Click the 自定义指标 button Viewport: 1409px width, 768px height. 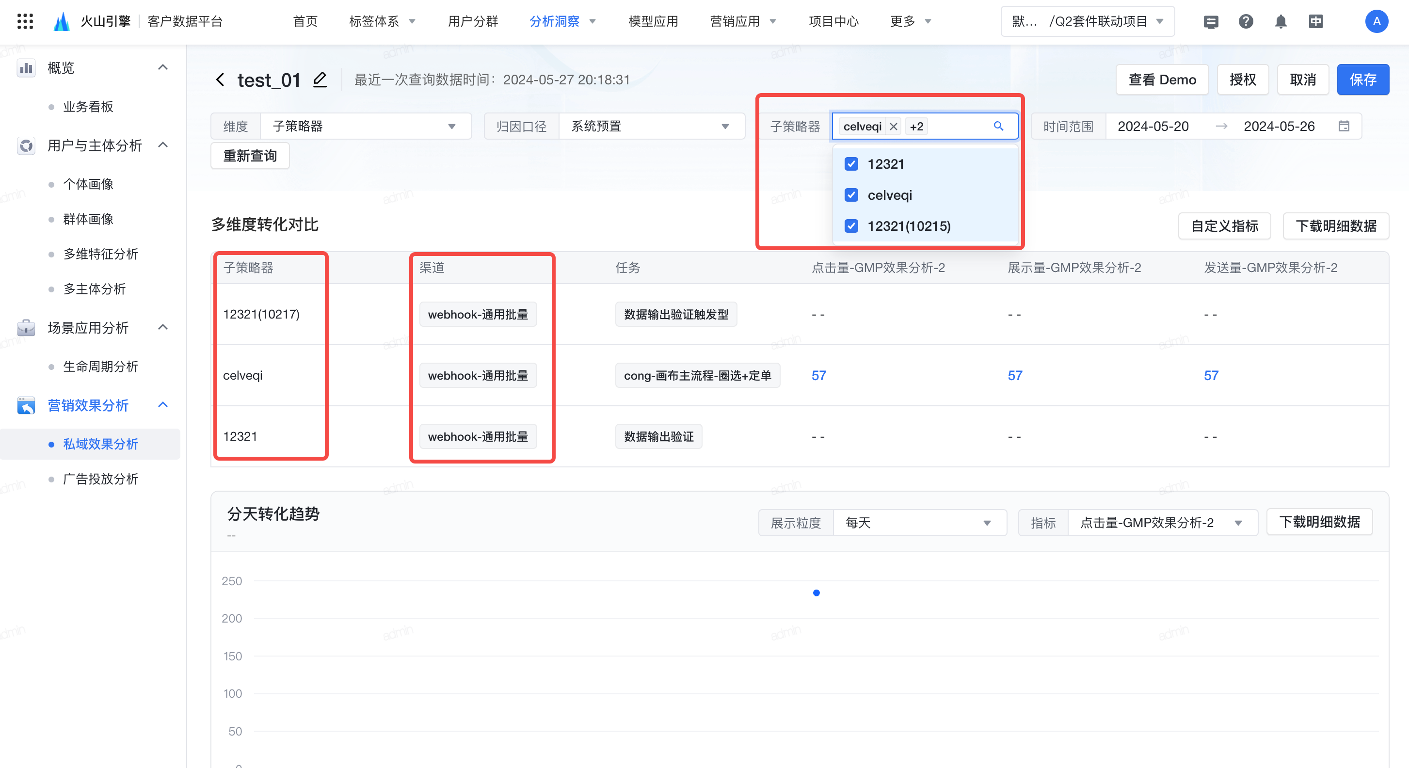1225,226
